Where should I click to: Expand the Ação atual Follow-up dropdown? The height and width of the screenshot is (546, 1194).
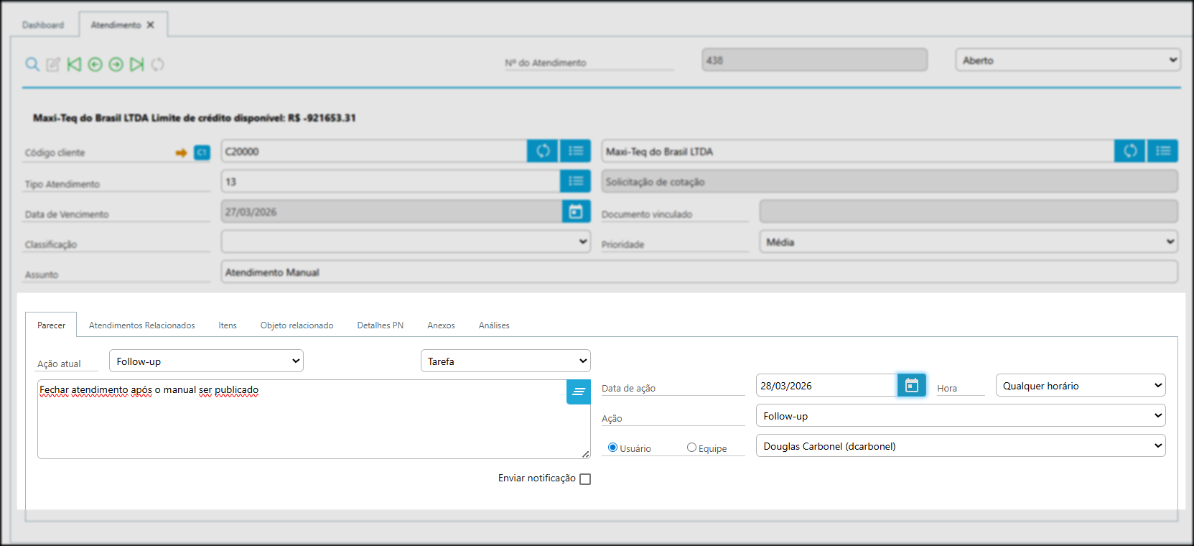[x=206, y=361]
